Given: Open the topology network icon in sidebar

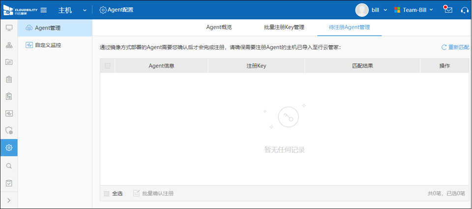Looking at the screenshot, I should [9, 45].
